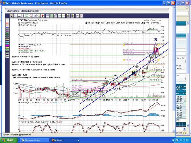
Task: Click the 'waves 1 through 3 = 82 cents' note
Action: 27,62
